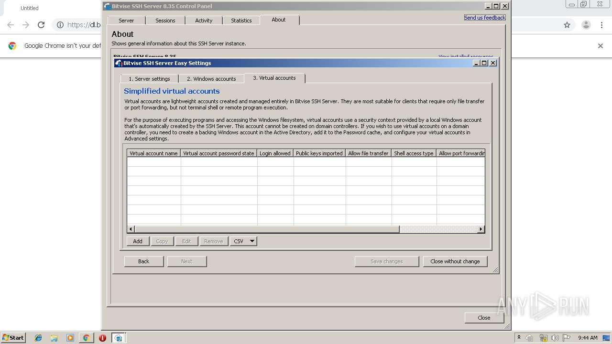
Task: Click the Start button
Action: [13, 338]
